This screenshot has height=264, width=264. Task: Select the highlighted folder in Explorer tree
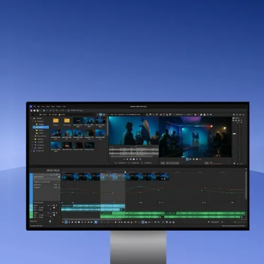coord(41,127)
